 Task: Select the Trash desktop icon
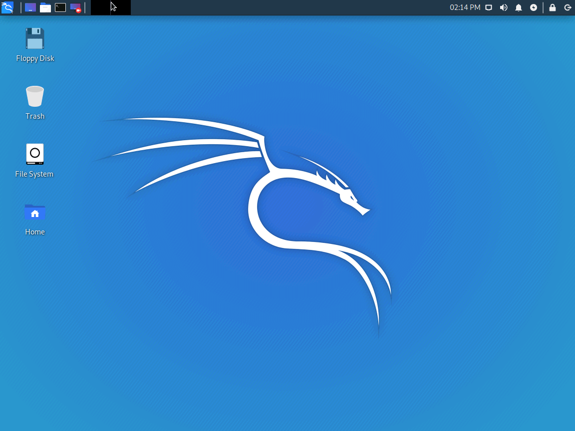[35, 96]
